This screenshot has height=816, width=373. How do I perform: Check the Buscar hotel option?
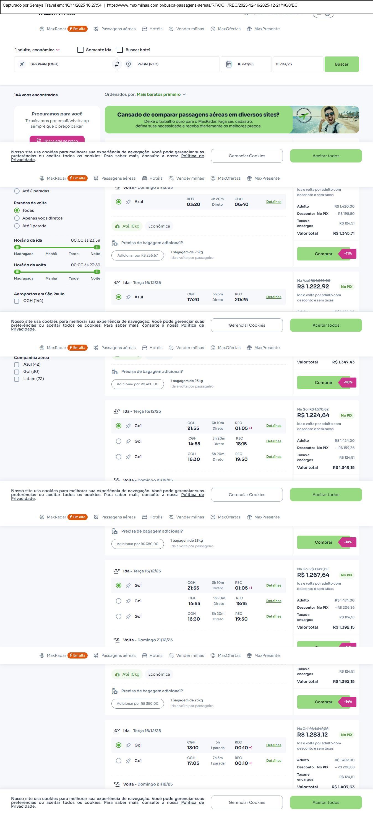(120, 50)
